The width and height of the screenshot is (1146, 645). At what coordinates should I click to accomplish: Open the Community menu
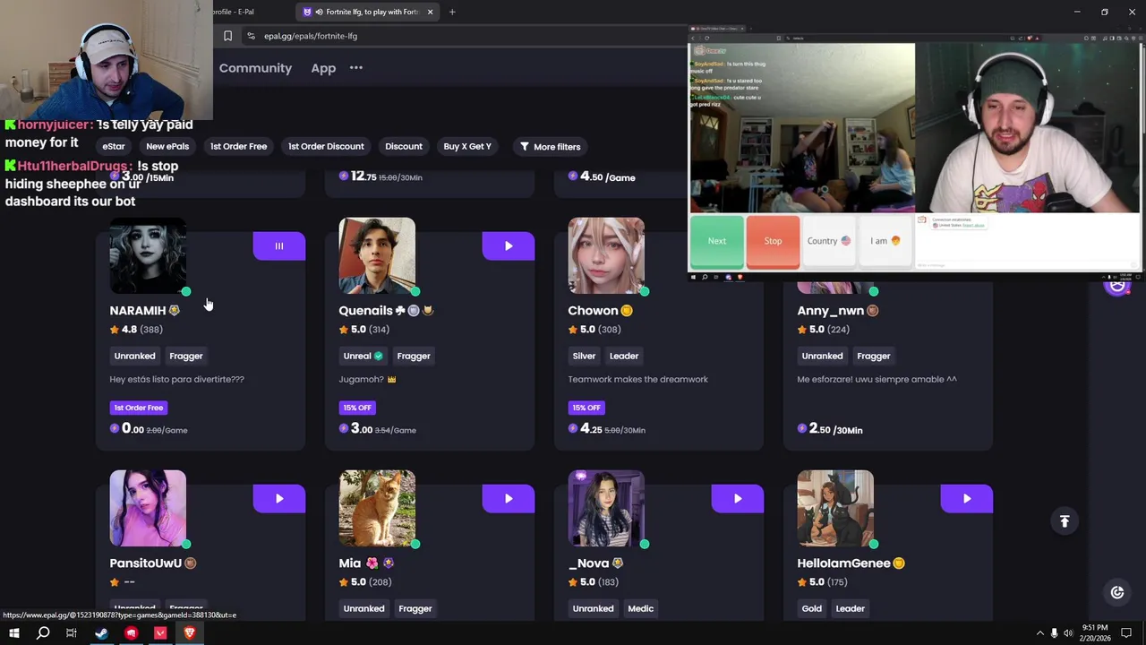(x=255, y=68)
